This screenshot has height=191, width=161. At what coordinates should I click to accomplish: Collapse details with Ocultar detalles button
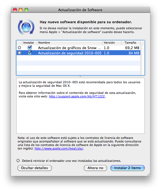(35, 168)
